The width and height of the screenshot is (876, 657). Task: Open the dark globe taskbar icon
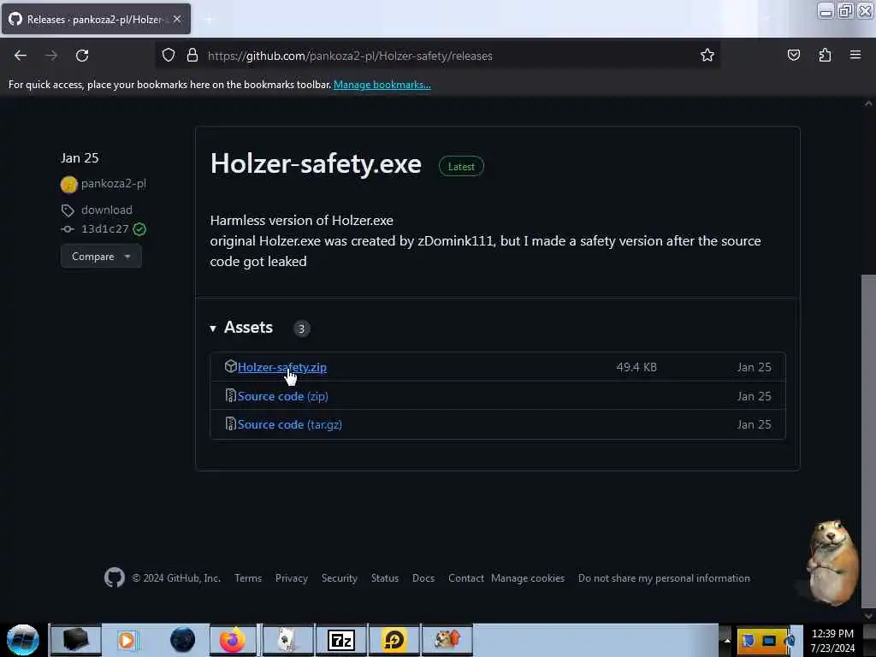tap(183, 640)
